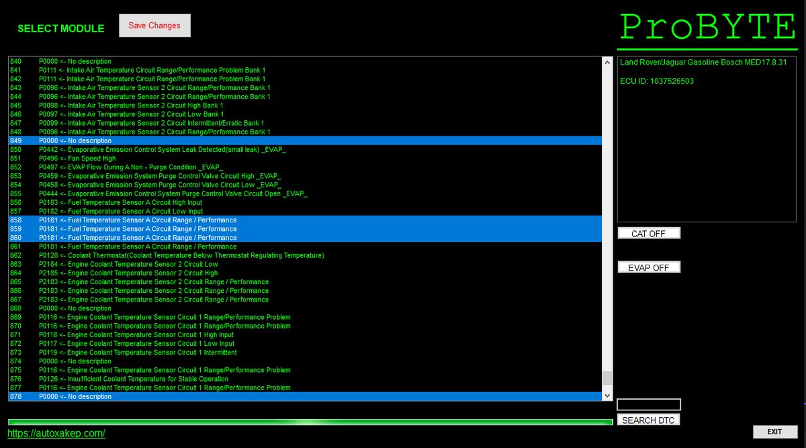806x448 pixels.
Task: Select row 855 P0444 Purge Valve Circuit Open
Action: tap(305, 193)
